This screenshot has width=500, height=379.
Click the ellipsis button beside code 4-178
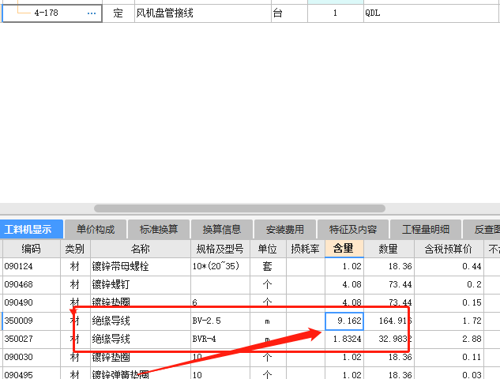(92, 13)
